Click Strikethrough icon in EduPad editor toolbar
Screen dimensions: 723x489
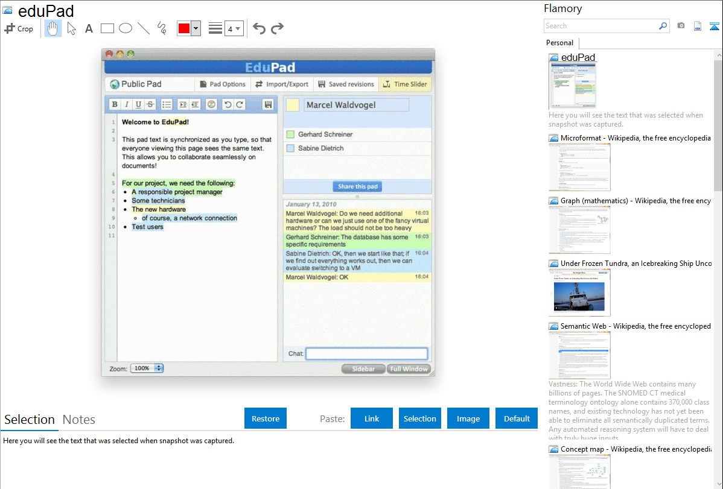(150, 105)
